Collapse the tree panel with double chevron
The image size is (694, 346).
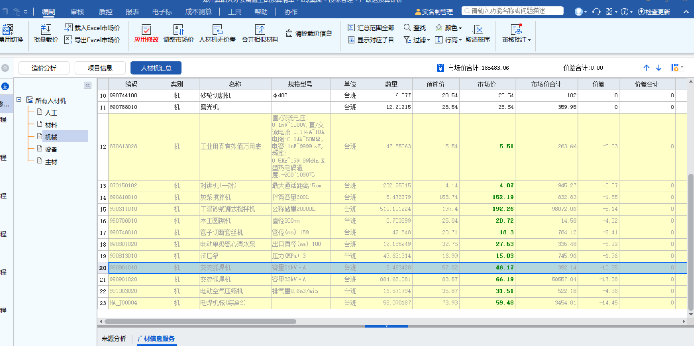point(88,85)
